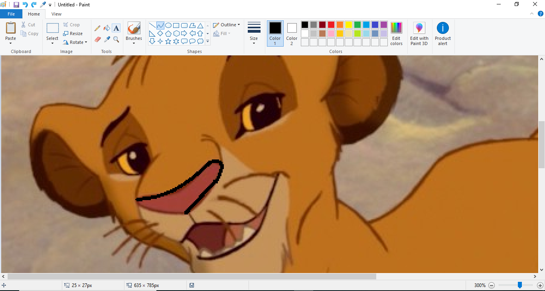Choose the Hexagon shape

(x=176, y=33)
